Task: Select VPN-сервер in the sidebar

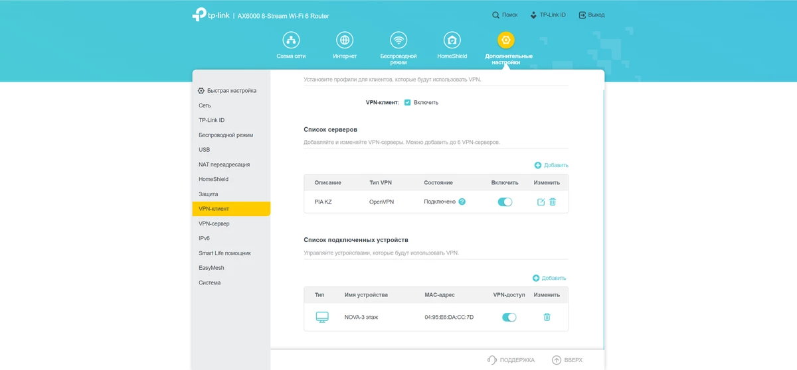Action: pos(214,223)
